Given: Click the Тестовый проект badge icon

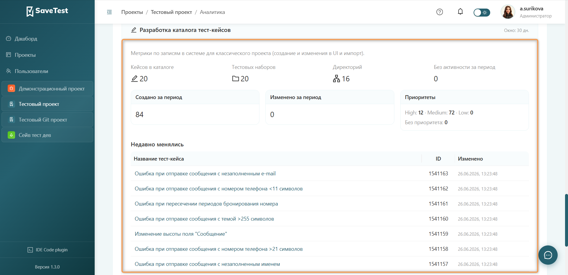Looking at the screenshot, I should point(11,104).
